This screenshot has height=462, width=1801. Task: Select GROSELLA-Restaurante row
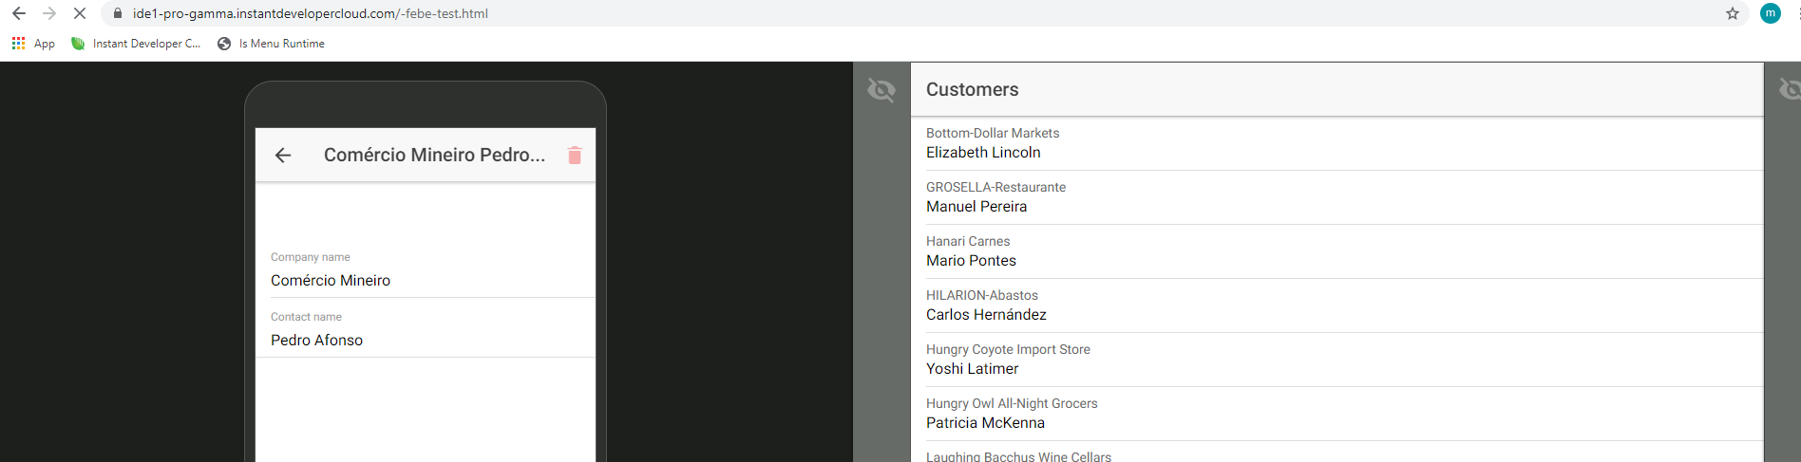(x=1337, y=197)
